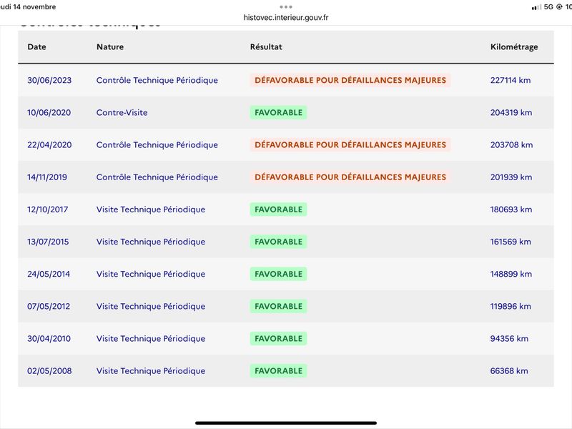Select the 203708 km mileage value
The height and width of the screenshot is (429, 572).
click(x=511, y=145)
